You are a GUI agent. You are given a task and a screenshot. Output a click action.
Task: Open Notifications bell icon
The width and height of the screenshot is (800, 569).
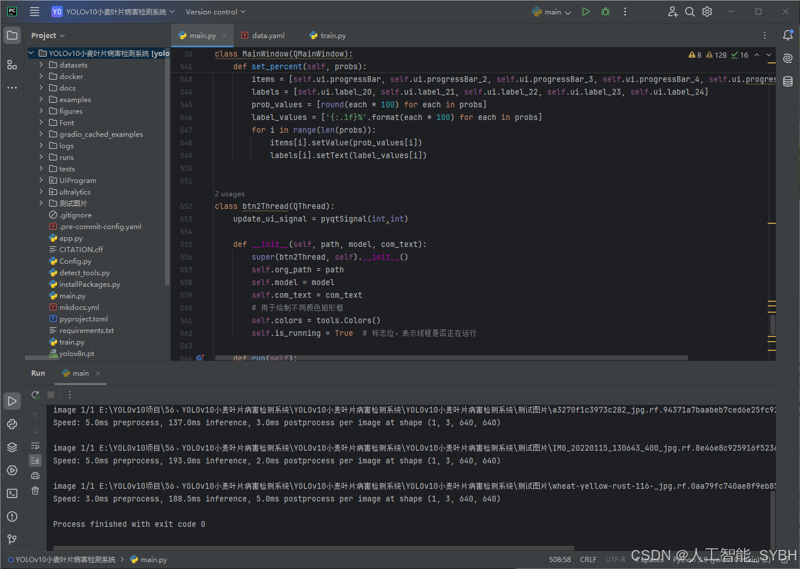[788, 35]
